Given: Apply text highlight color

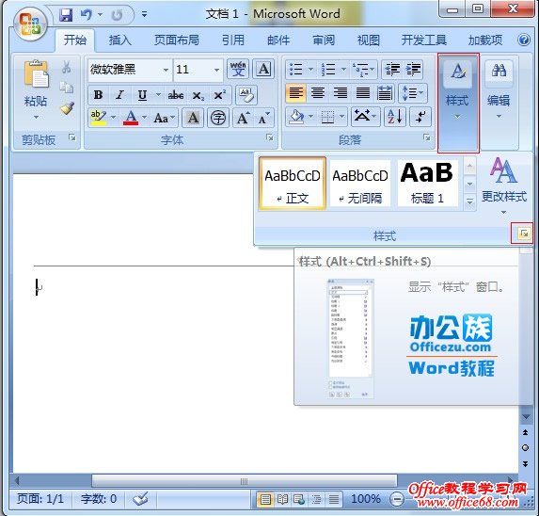Looking at the screenshot, I should (98, 118).
